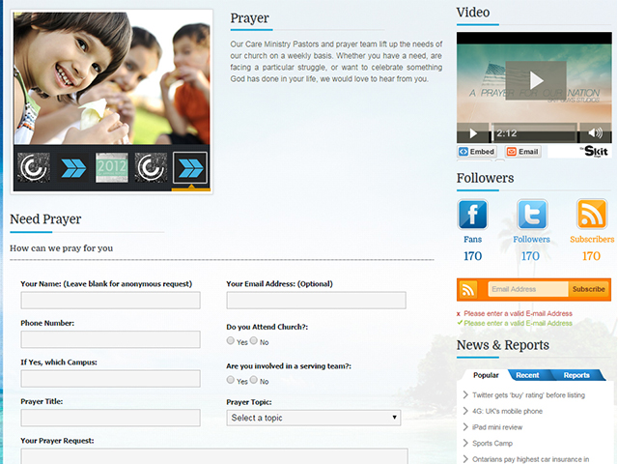Start video using bottom-bar play button
Screen dimensions: 618x464
point(473,133)
